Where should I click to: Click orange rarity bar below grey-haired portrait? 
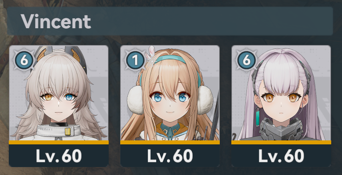coord(59,142)
